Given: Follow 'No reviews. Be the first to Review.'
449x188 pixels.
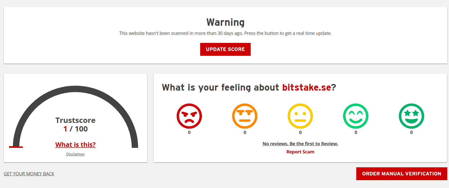Looking at the screenshot, I should (300, 144).
